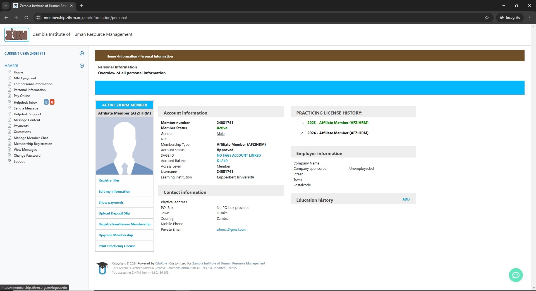
Task: Click the blue Helpdesk Inbox counter badge
Action: coord(46,102)
